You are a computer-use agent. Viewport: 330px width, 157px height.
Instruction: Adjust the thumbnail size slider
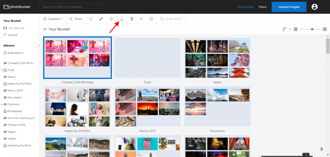point(312,29)
